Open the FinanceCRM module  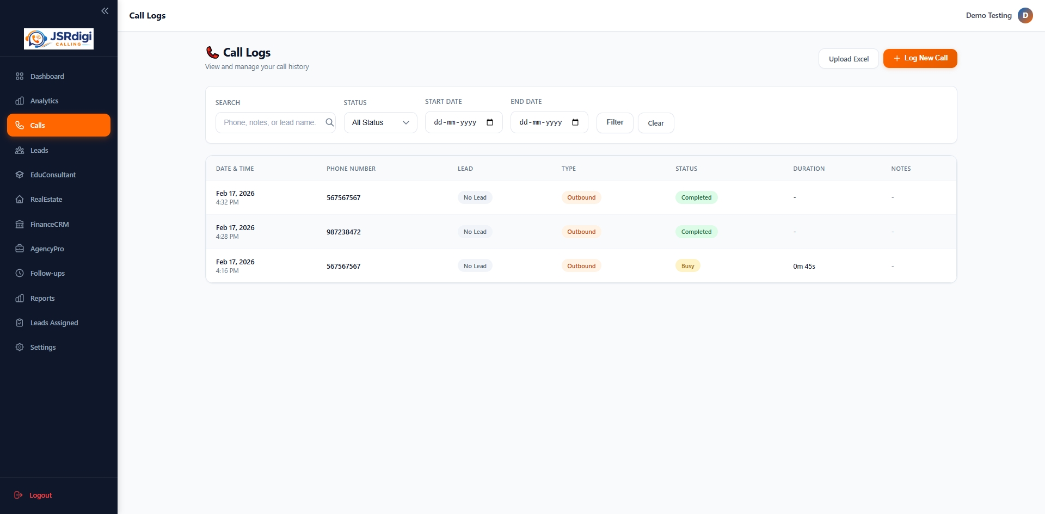[59, 224]
